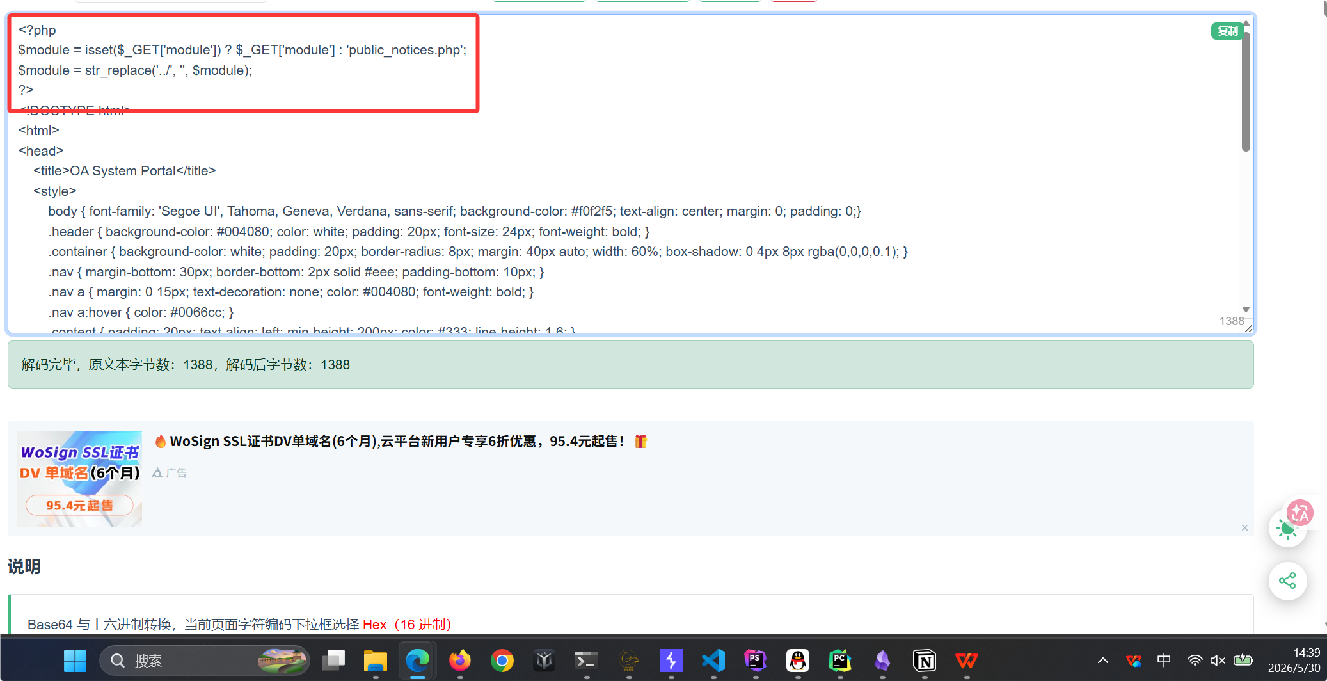Click the $module = isset code line
The width and height of the screenshot is (1327, 681).
tap(242, 50)
